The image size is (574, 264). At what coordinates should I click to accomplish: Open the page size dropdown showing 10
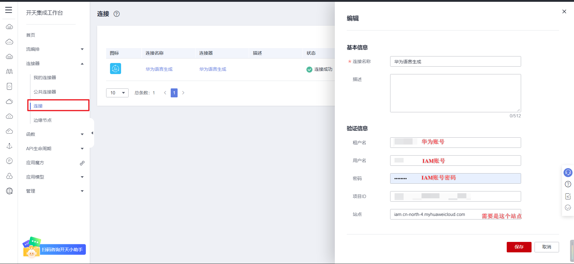pyautogui.click(x=117, y=93)
